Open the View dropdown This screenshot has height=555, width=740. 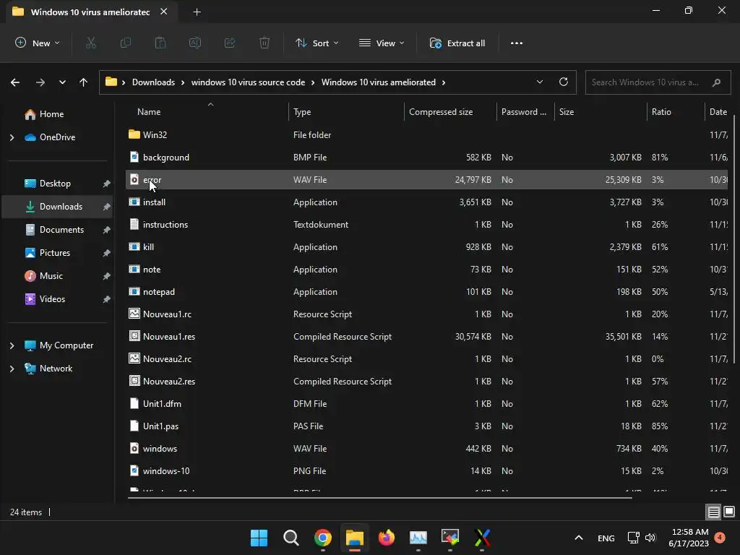(x=382, y=43)
